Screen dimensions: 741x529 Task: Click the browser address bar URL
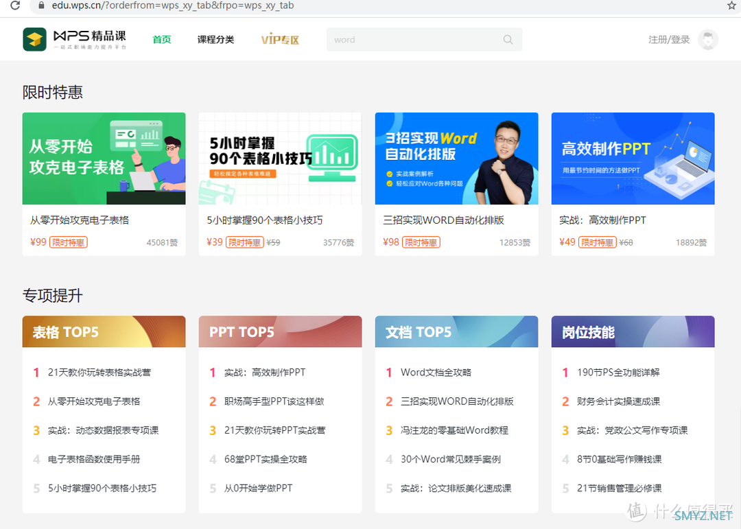[172, 5]
